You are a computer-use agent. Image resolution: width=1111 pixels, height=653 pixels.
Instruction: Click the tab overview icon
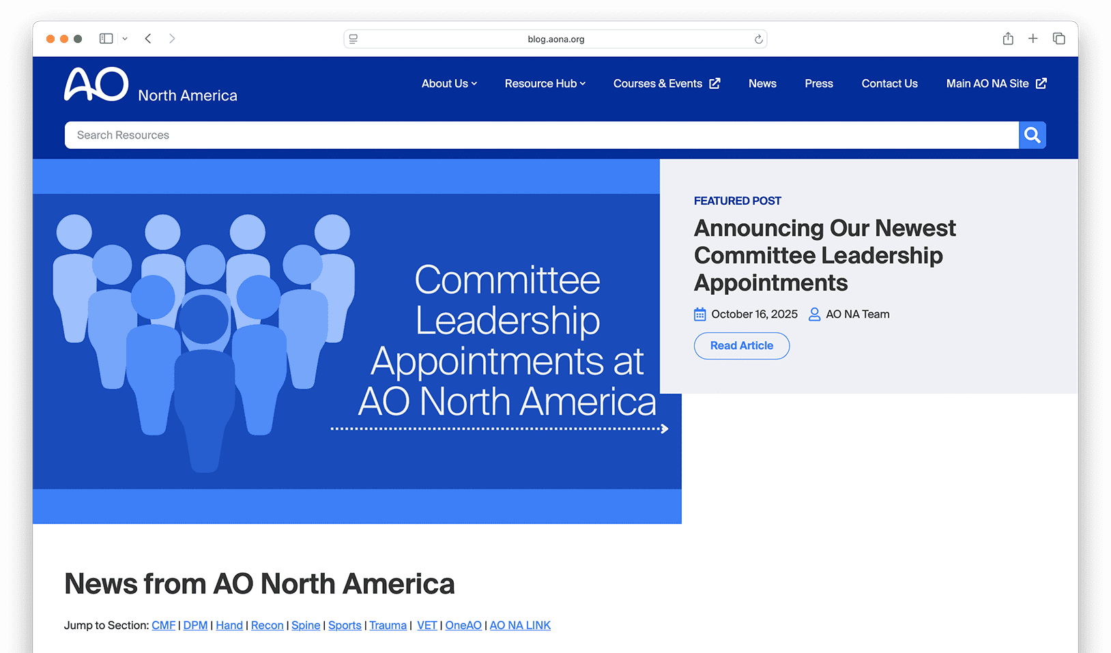pyautogui.click(x=1058, y=39)
